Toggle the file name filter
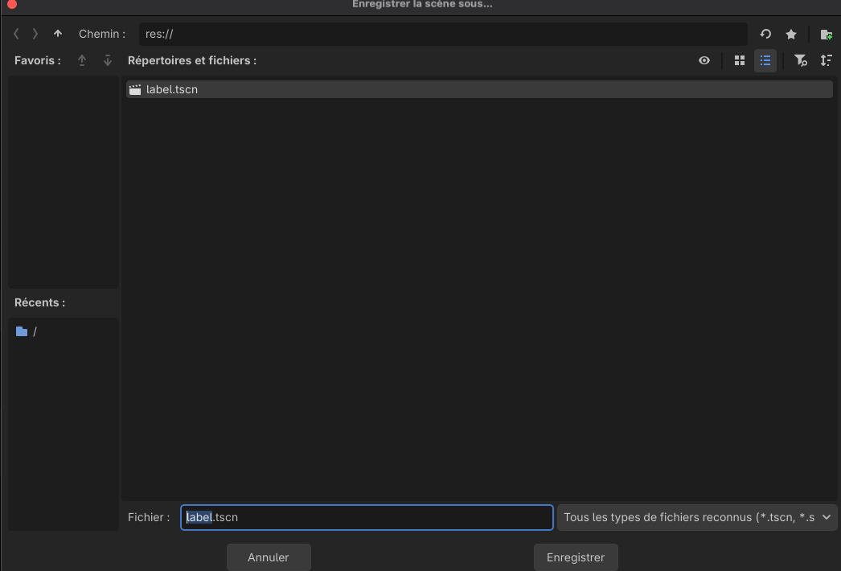841x571 pixels. (800, 60)
